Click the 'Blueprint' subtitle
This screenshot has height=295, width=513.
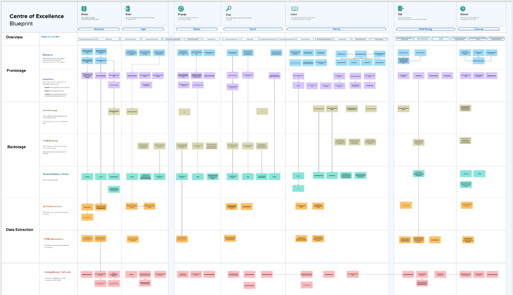(x=21, y=24)
